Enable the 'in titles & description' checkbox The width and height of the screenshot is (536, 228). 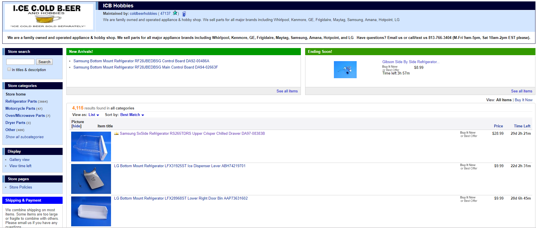[x=9, y=69]
